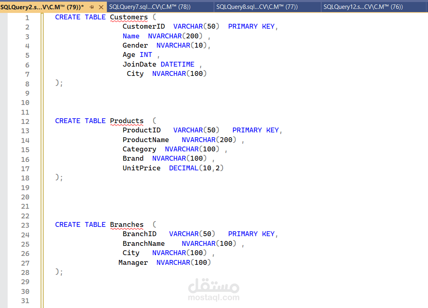428x308 pixels.
Task: Click the JoinDate column name
Action: (139, 65)
